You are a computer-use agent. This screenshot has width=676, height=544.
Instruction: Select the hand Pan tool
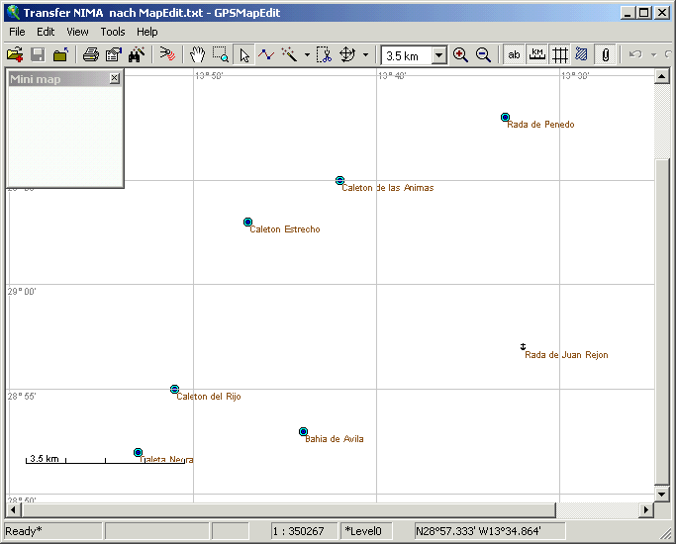[x=197, y=55]
